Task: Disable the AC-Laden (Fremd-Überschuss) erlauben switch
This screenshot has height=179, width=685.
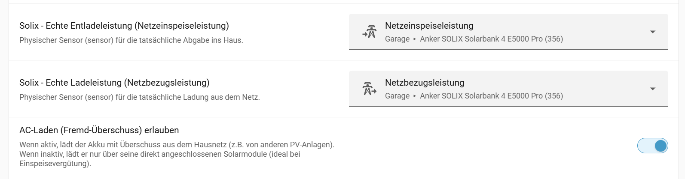Action: (x=652, y=146)
